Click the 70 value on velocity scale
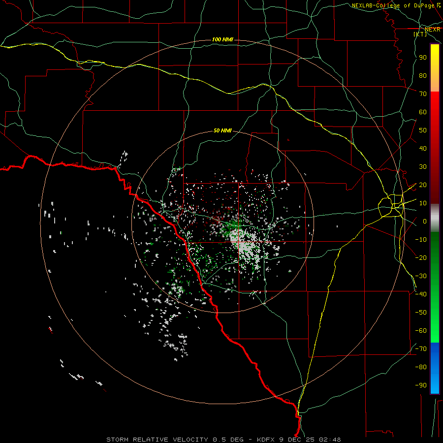The width and height of the screenshot is (443, 443). click(423, 94)
